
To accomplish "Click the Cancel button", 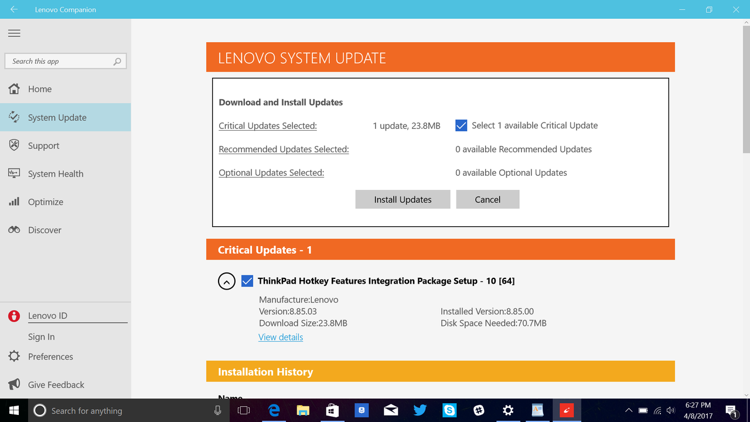I will 487,199.
